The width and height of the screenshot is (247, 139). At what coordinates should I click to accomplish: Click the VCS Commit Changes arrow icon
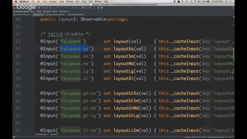point(76,8)
